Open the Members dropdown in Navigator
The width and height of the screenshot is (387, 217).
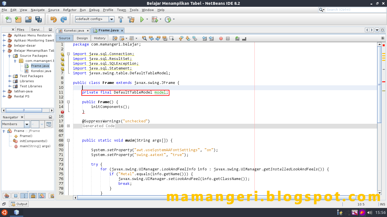27,124
